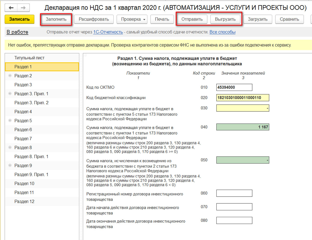Click the Код по ОКТМО field

(234, 87)
